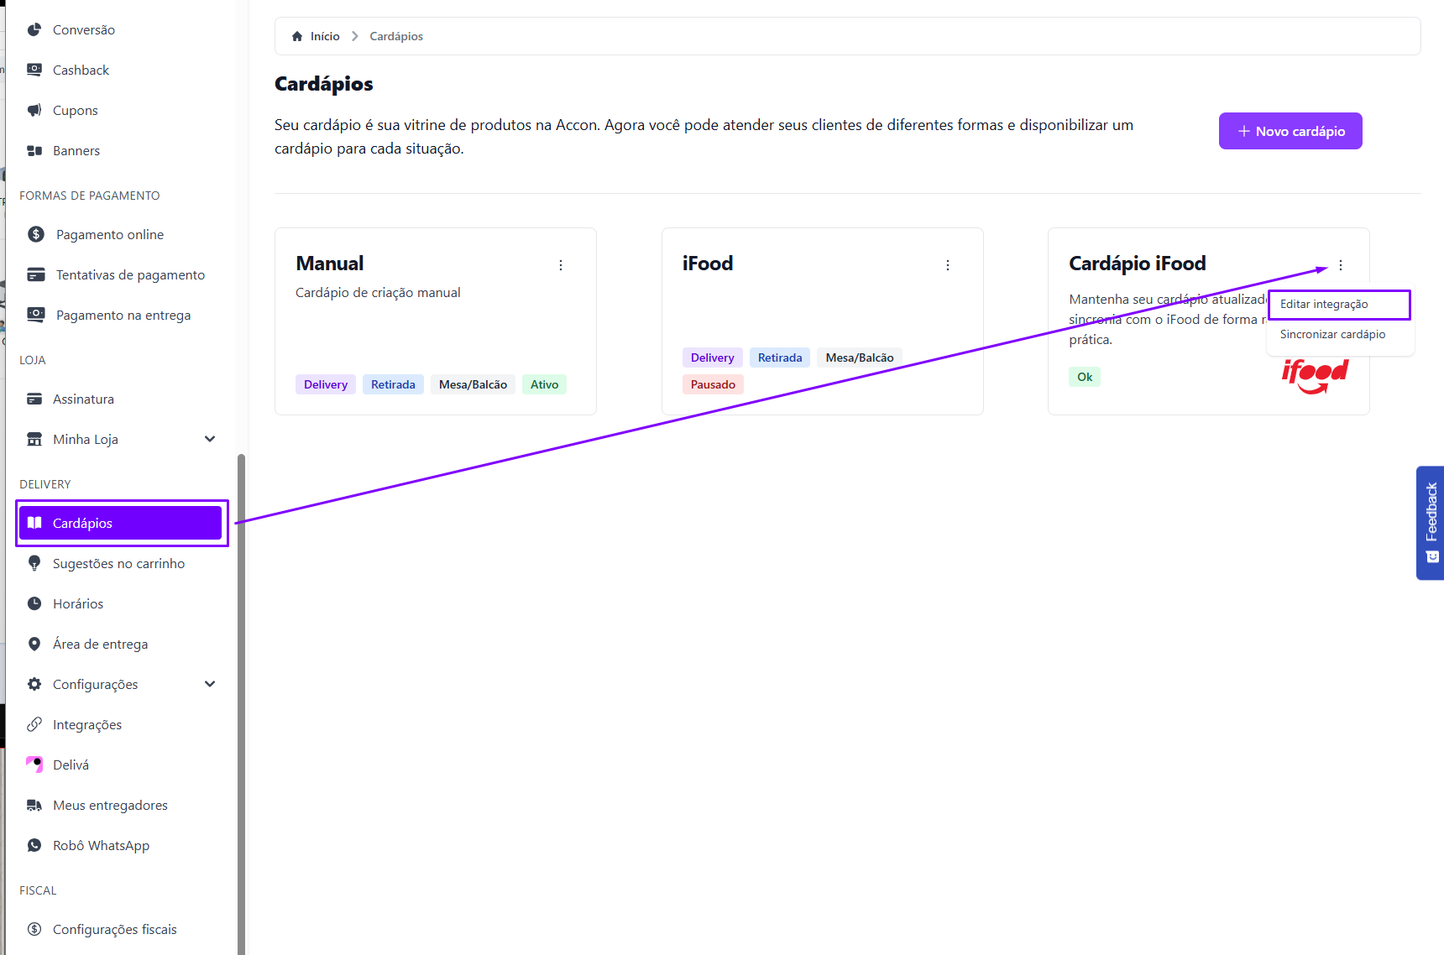Click the Horários clock icon
The image size is (1444, 955).
[x=34, y=603]
